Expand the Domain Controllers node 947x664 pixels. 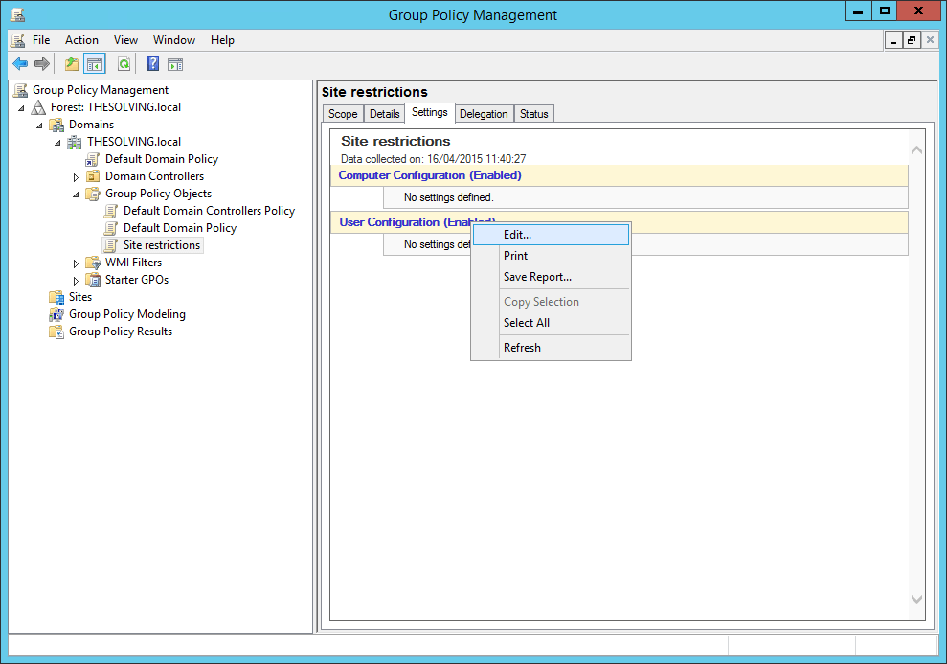point(76,175)
